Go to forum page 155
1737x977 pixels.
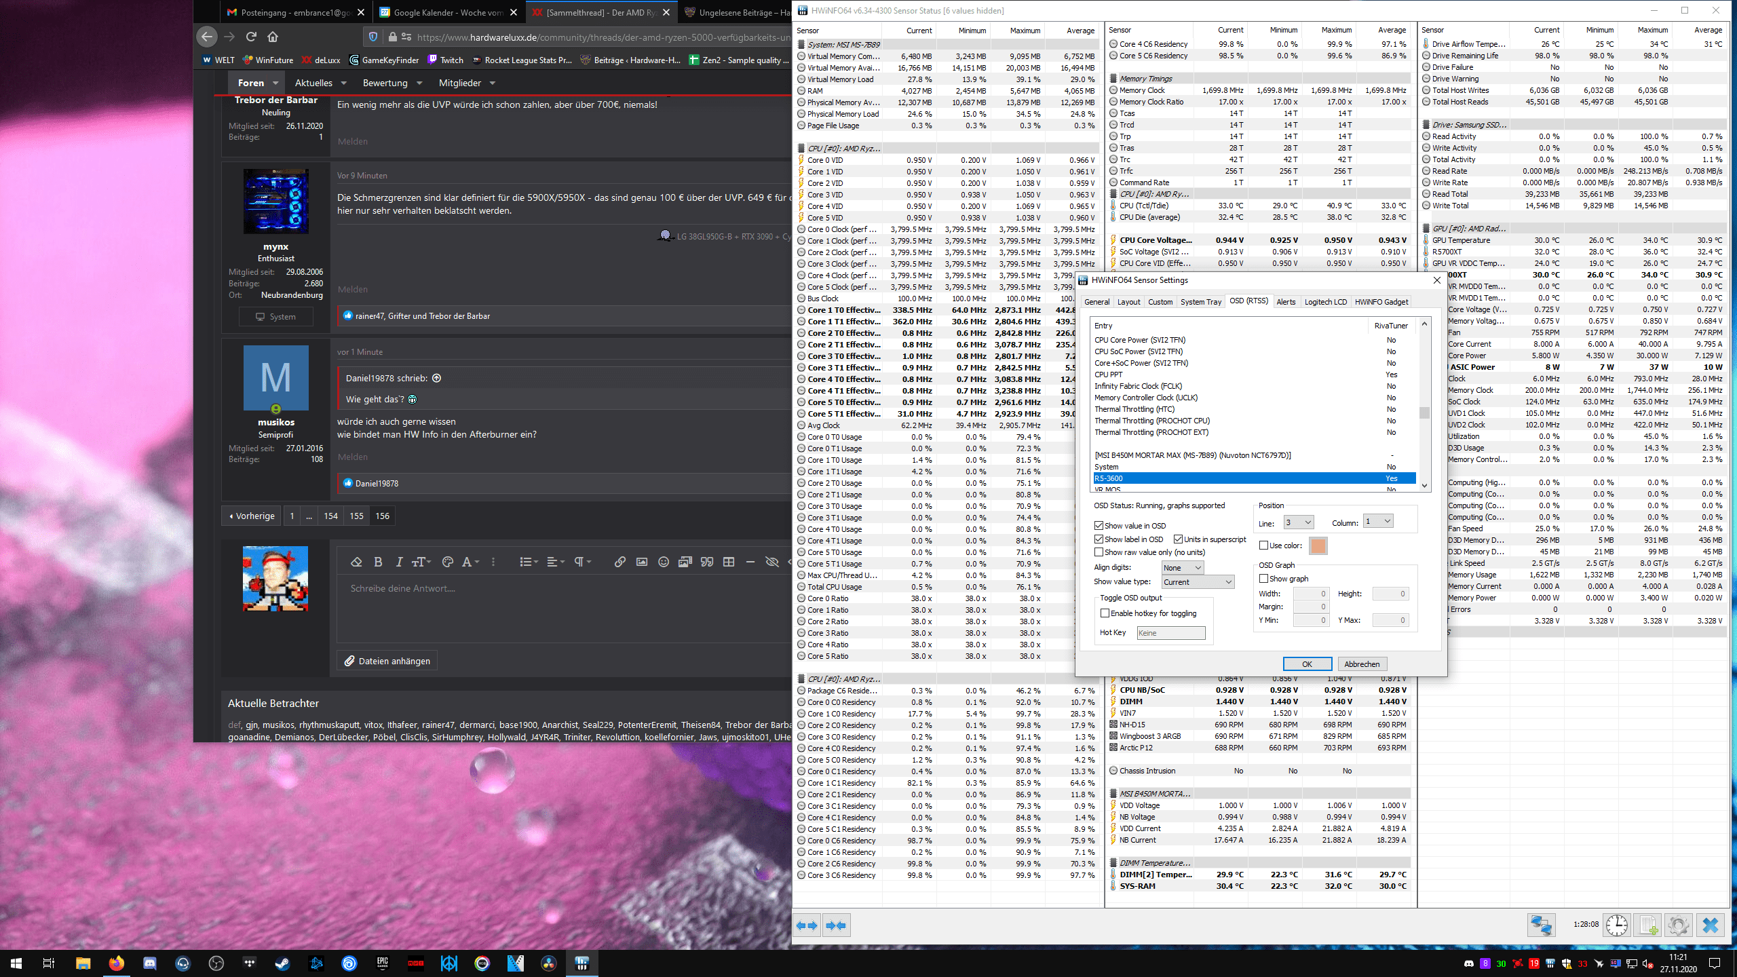(356, 516)
